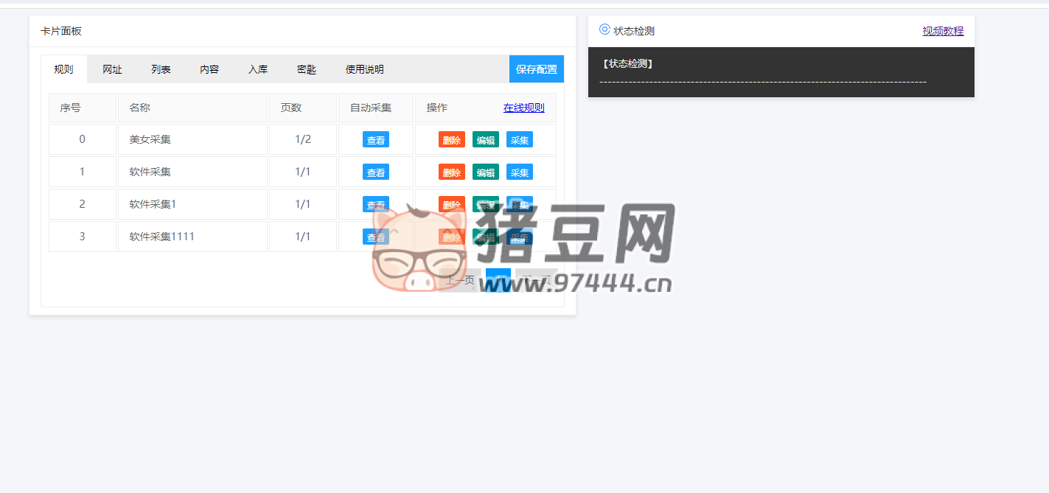
Task: Click the 保存配置 button
Action: tap(536, 69)
